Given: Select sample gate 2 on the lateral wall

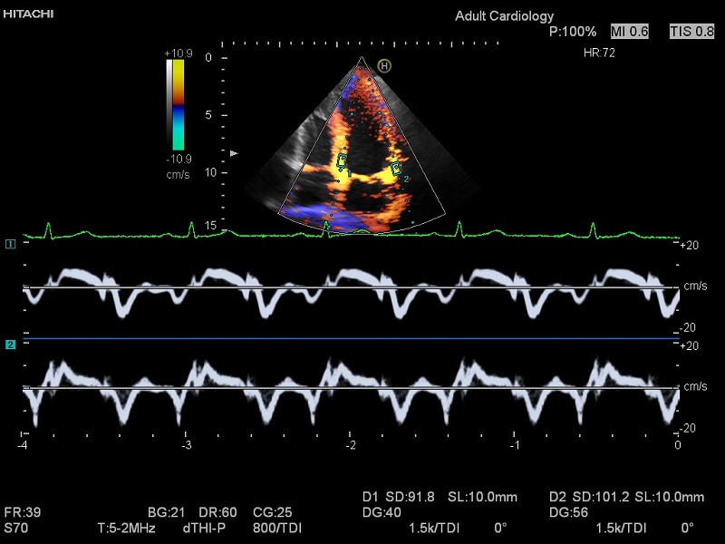Looking at the screenshot, I should pos(396,170).
